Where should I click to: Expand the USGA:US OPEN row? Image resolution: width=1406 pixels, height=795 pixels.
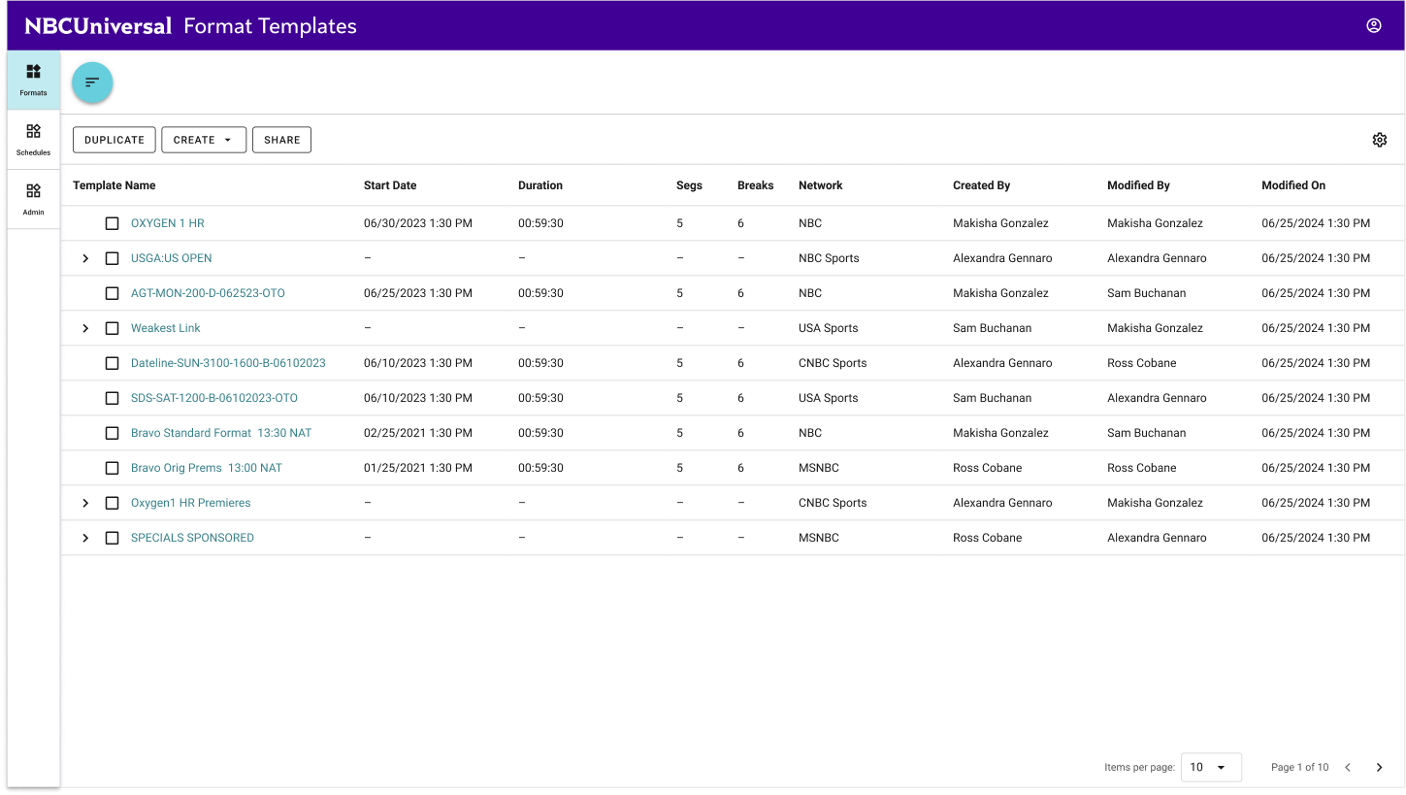[85, 258]
